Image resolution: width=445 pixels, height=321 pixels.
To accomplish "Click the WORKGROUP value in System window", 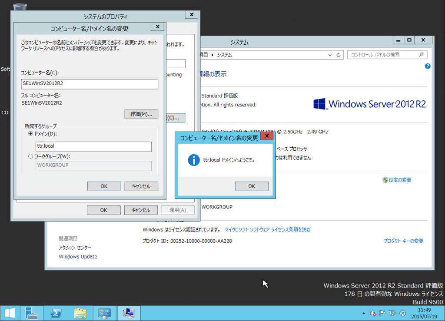I will [x=217, y=207].
